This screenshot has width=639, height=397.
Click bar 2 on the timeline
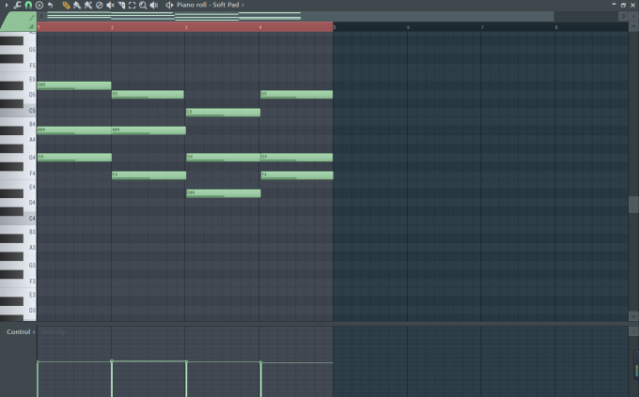[x=113, y=27]
